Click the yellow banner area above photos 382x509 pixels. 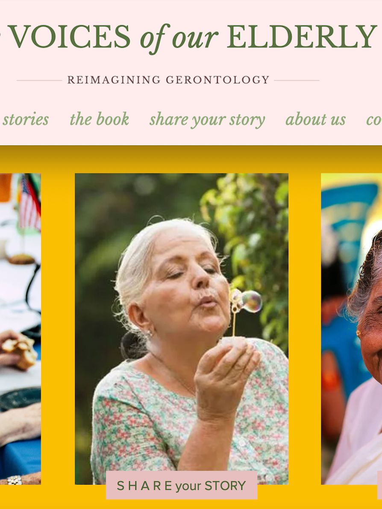click(191, 159)
